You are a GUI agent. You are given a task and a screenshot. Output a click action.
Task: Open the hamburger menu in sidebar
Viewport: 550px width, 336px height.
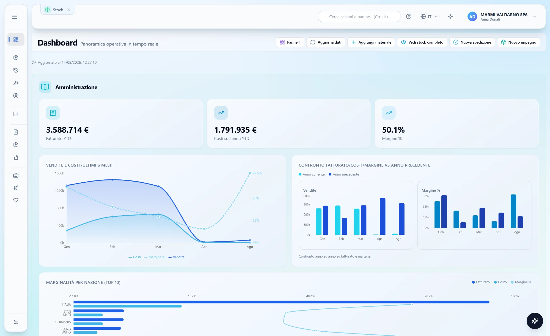15,17
